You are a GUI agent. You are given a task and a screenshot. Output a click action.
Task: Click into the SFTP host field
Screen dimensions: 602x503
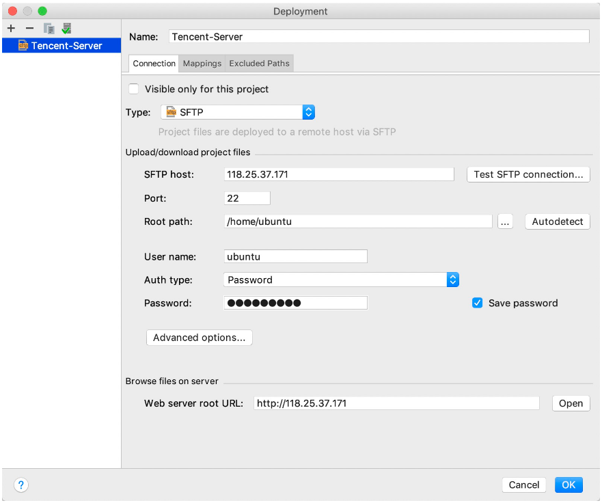tap(339, 174)
